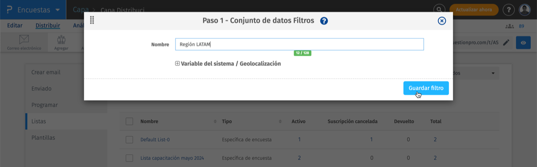Click Total count for Lista capacitación

click(x=435, y=158)
